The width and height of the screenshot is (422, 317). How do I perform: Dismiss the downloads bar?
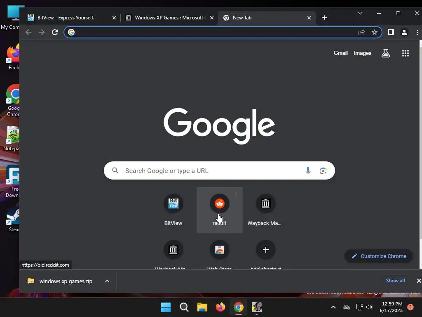[x=419, y=281]
